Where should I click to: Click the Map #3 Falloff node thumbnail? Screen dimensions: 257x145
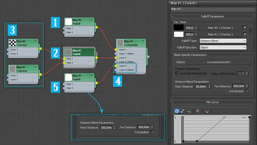68,52
